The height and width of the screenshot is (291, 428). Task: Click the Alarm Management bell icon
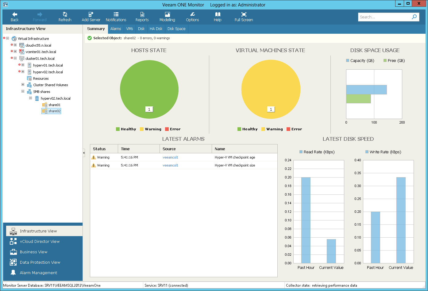(x=13, y=273)
